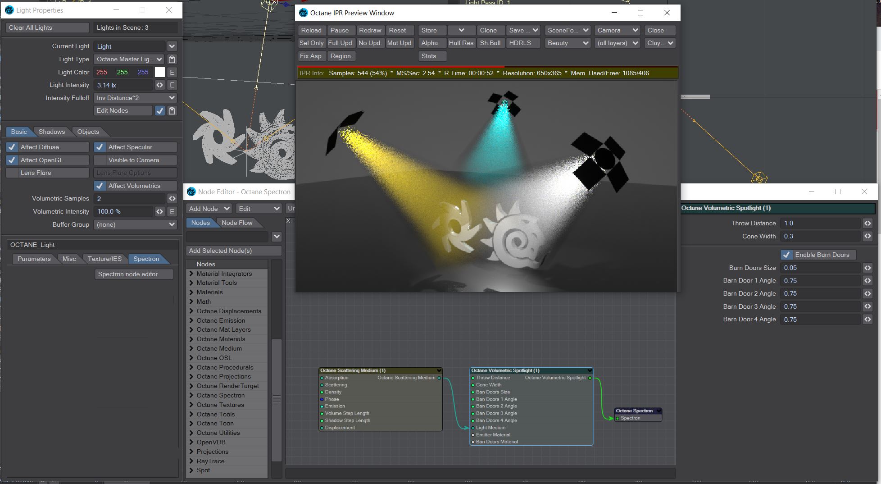The height and width of the screenshot is (484, 881).
Task: Click the Light Intensity envelope E button
Action: pos(172,85)
